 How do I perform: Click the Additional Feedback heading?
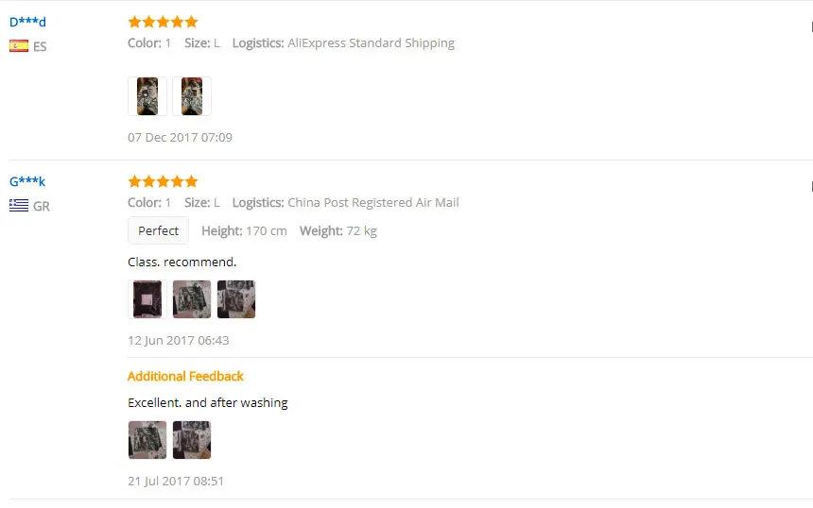pos(185,377)
